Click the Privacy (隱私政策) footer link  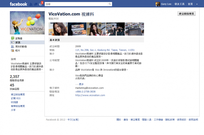pos(170,120)
